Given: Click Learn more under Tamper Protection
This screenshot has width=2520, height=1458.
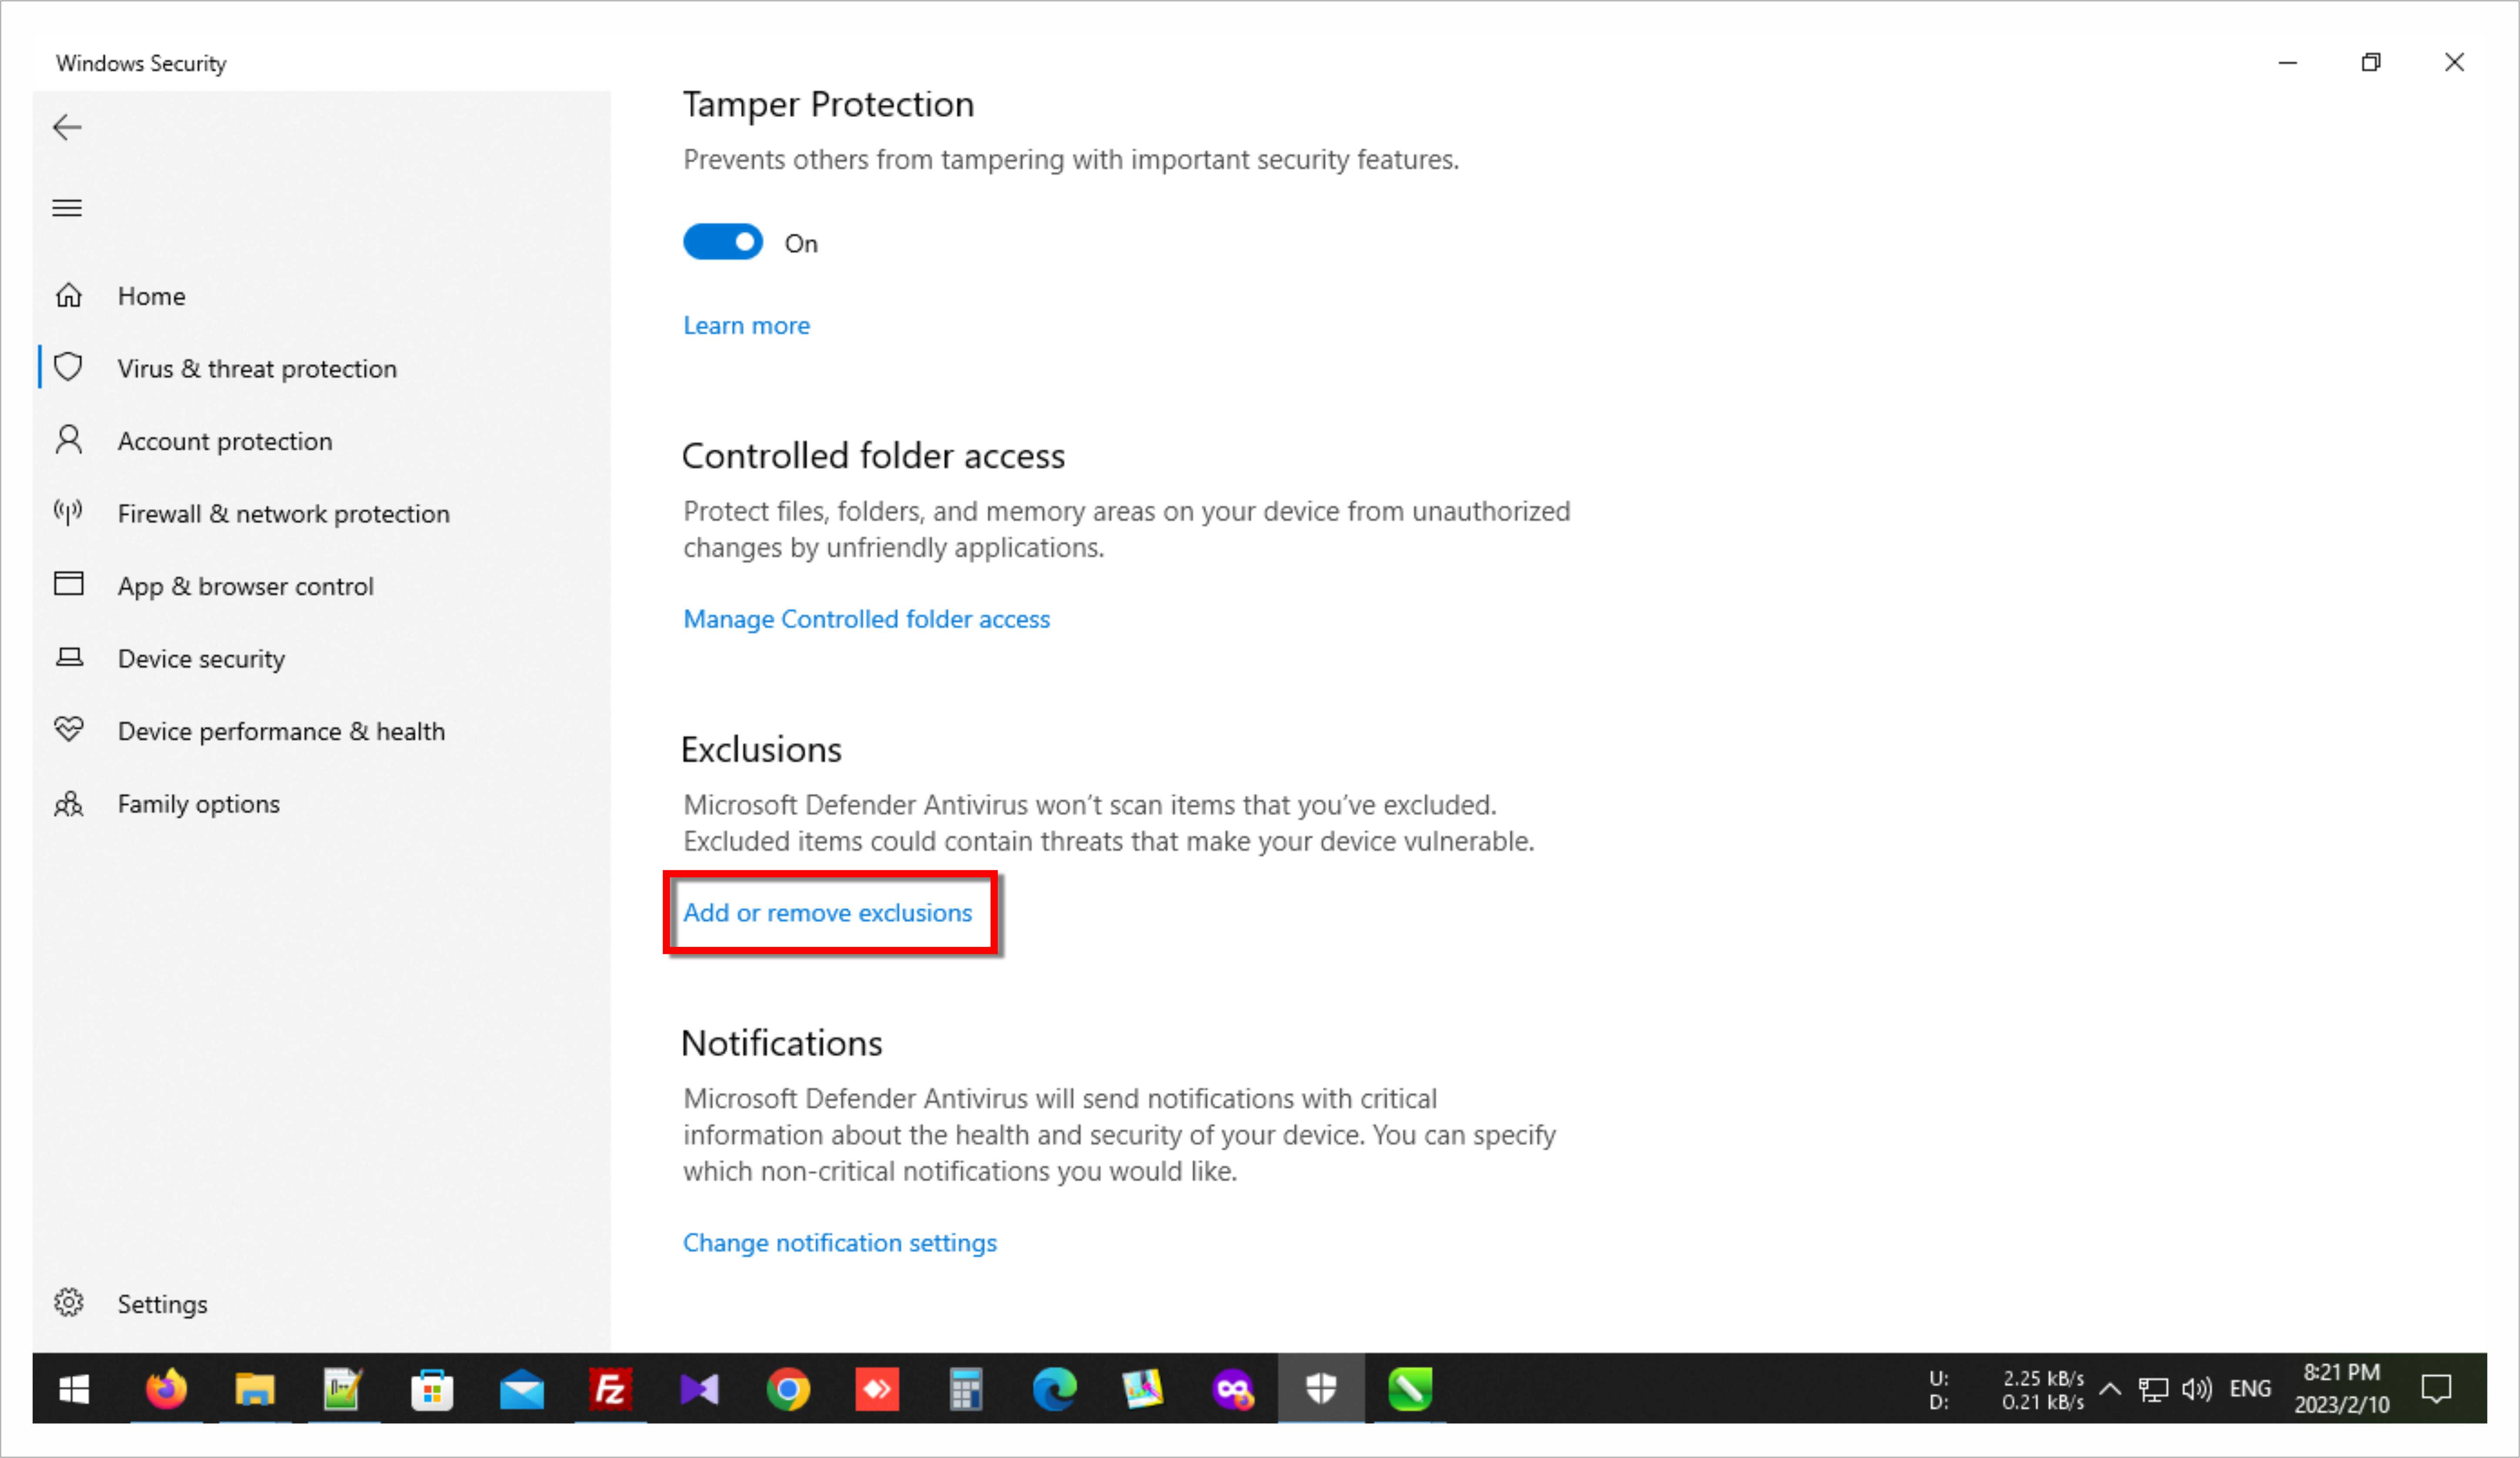Looking at the screenshot, I should click(746, 325).
